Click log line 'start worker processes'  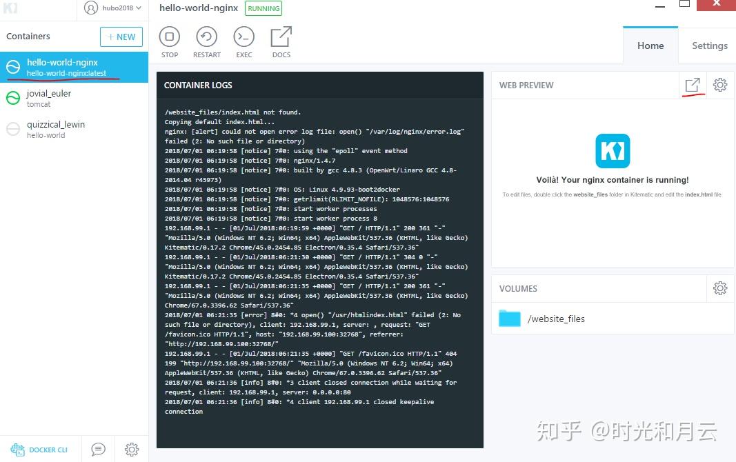271,209
